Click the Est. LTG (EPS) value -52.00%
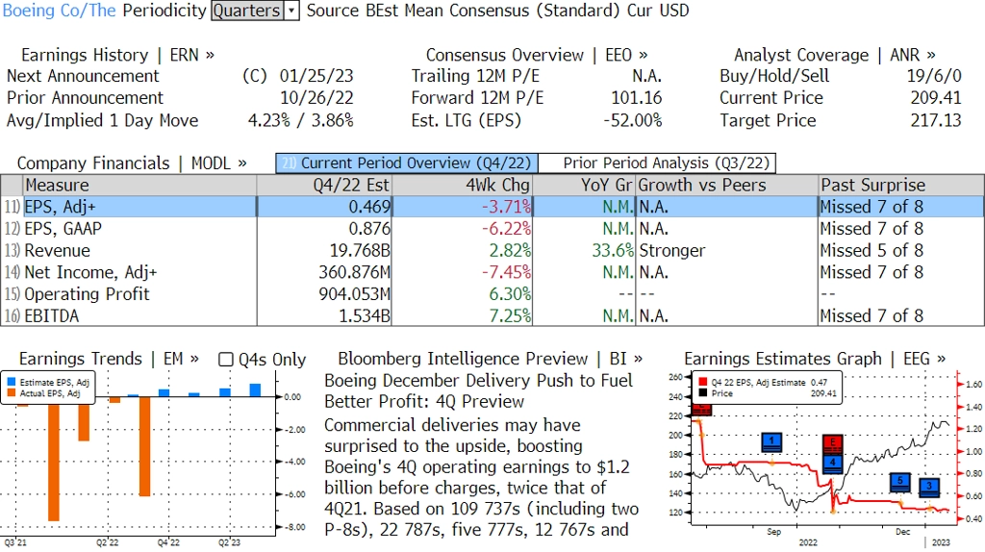 [x=633, y=120]
